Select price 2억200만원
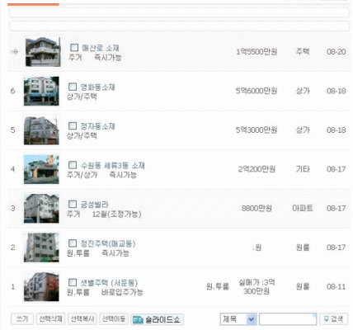The width and height of the screenshot is (353, 330). click(x=257, y=169)
